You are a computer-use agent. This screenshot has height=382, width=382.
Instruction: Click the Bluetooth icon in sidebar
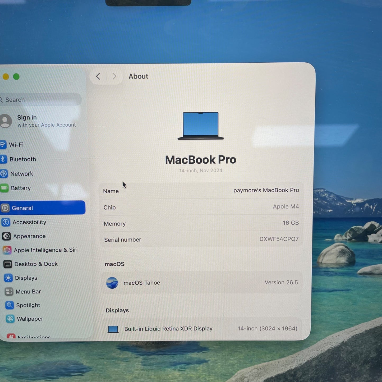click(x=3, y=159)
